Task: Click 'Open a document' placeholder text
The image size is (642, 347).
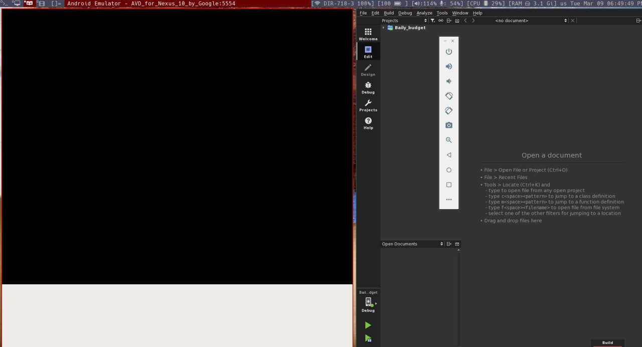Action: 552,155
